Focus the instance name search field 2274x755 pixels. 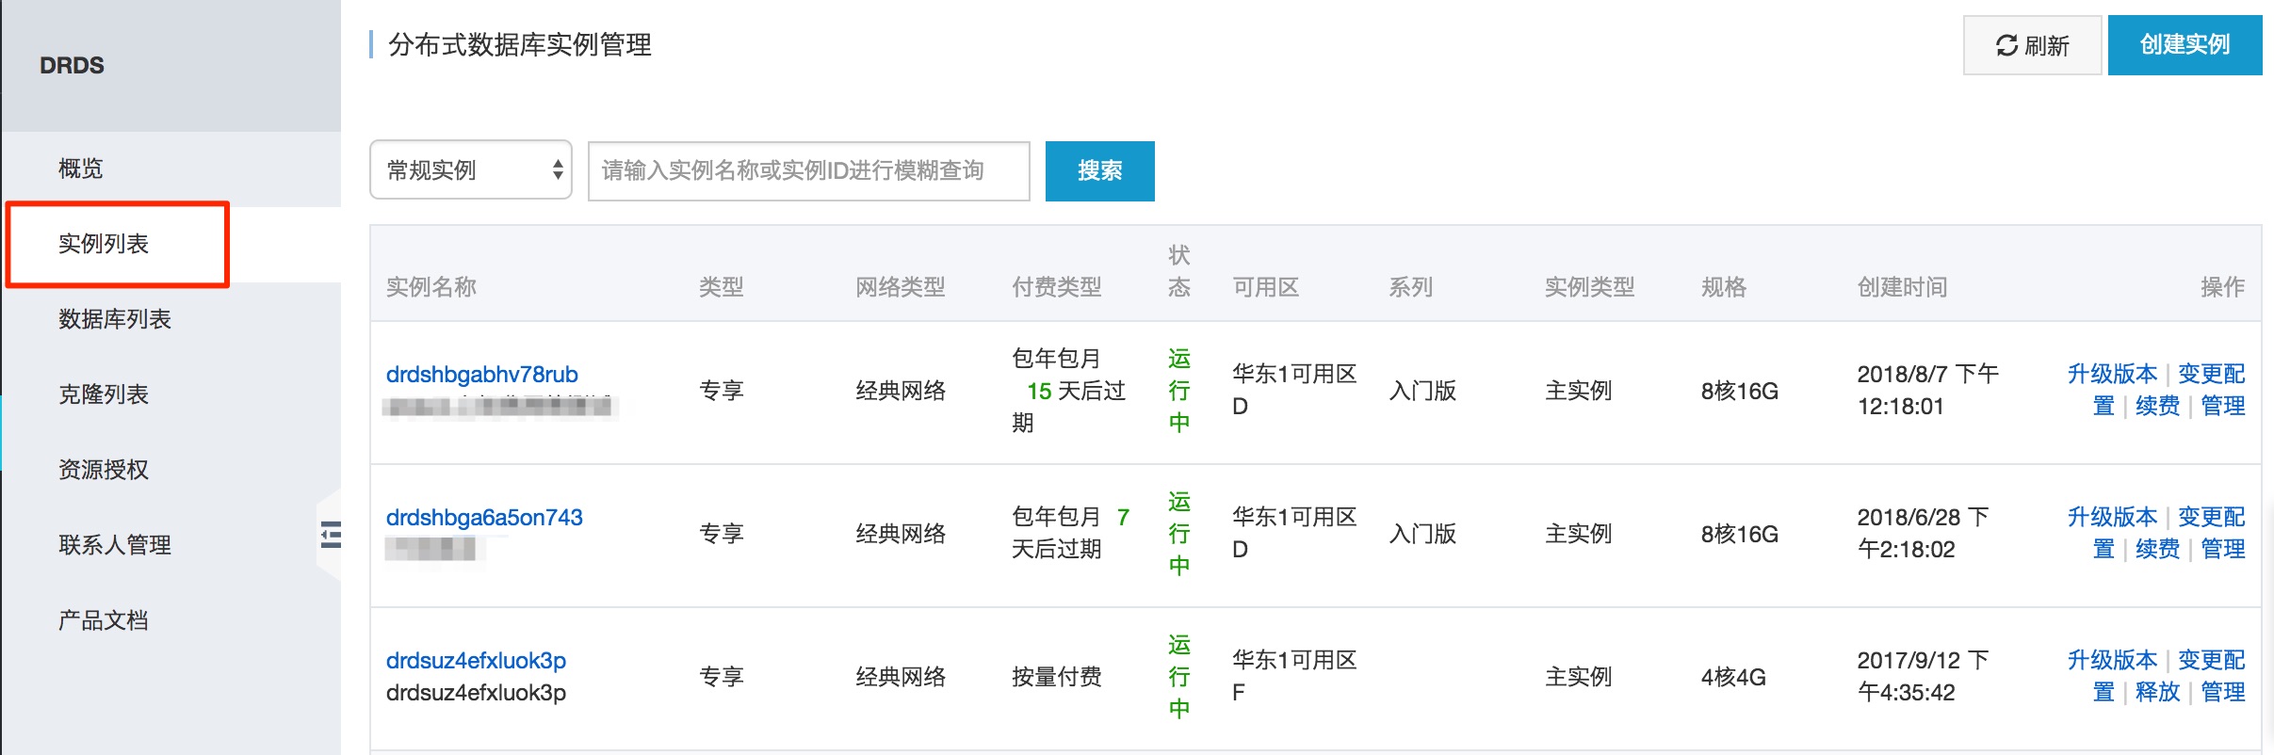(808, 170)
